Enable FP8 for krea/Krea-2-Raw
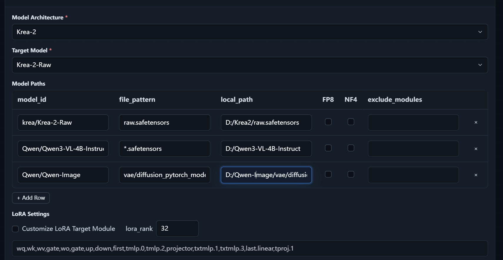 point(328,122)
